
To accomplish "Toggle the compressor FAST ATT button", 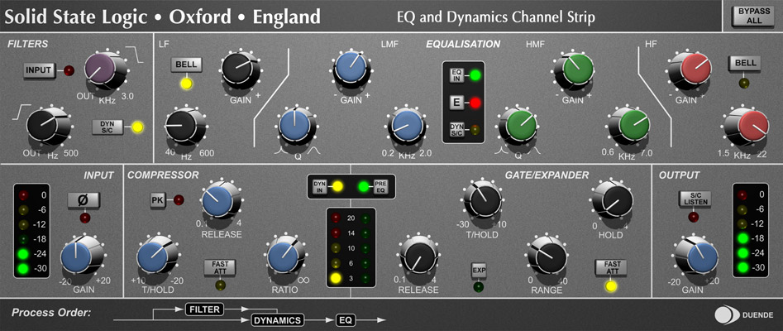I will coord(219,267).
